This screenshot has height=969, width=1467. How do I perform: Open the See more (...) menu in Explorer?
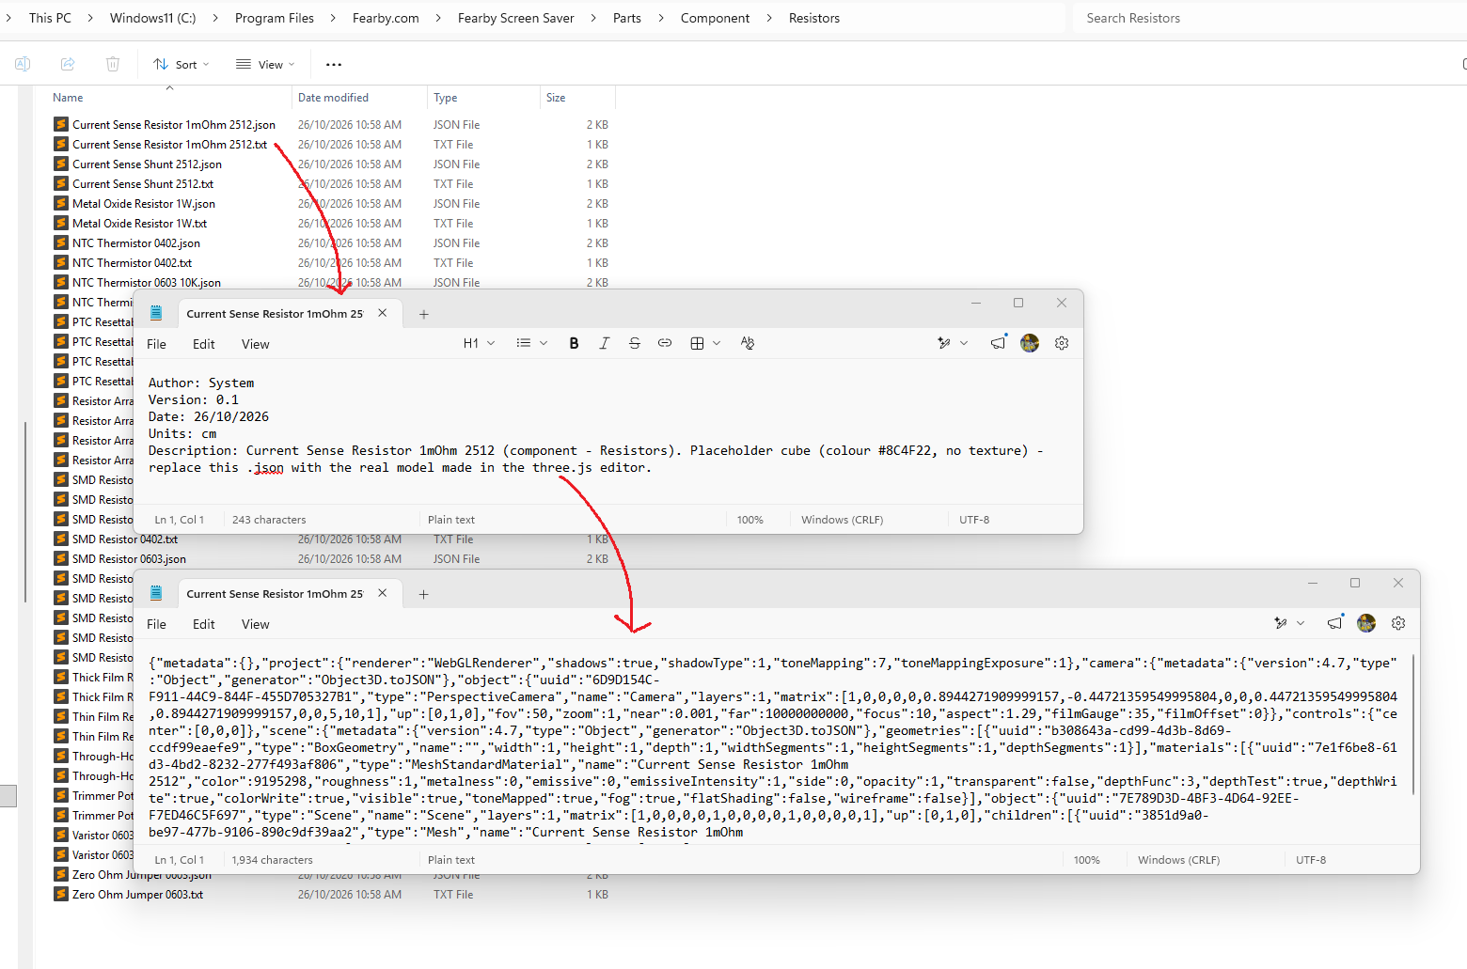pyautogui.click(x=334, y=65)
